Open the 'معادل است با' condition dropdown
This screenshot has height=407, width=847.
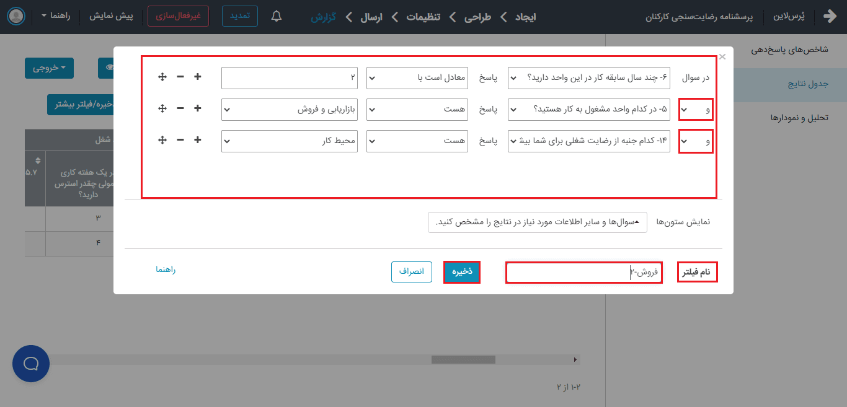417,77
